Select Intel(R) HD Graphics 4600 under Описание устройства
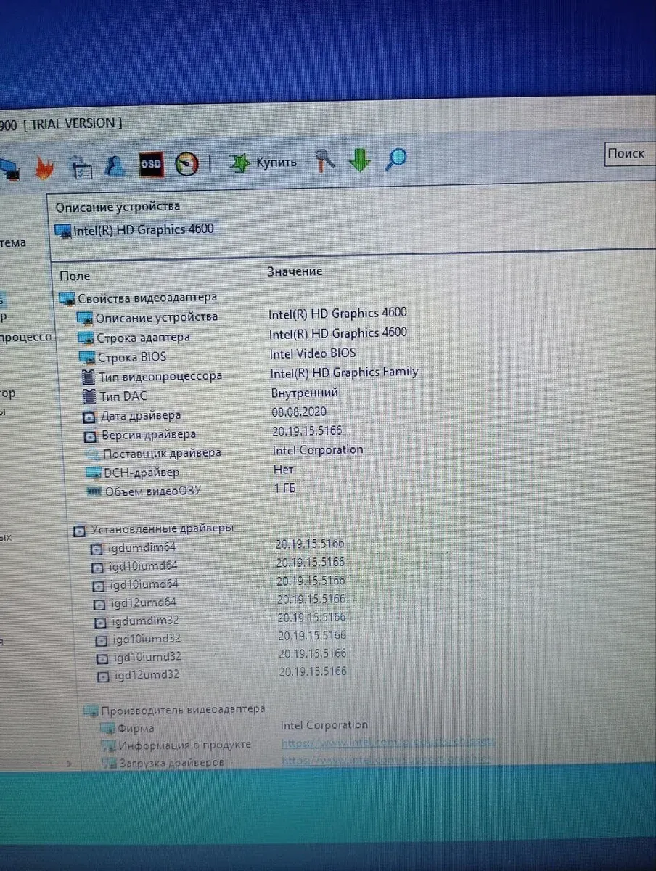 coord(143,230)
